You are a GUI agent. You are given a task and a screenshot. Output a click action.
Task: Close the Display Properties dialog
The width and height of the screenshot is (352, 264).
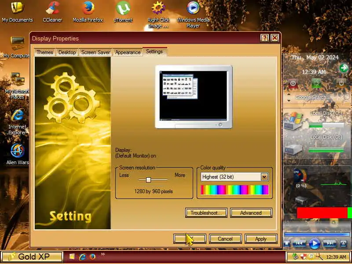pyautogui.click(x=275, y=38)
